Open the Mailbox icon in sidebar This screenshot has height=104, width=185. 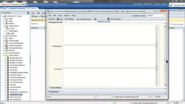(x=6, y=23)
